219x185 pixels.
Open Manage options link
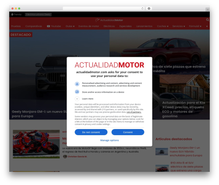point(109,140)
